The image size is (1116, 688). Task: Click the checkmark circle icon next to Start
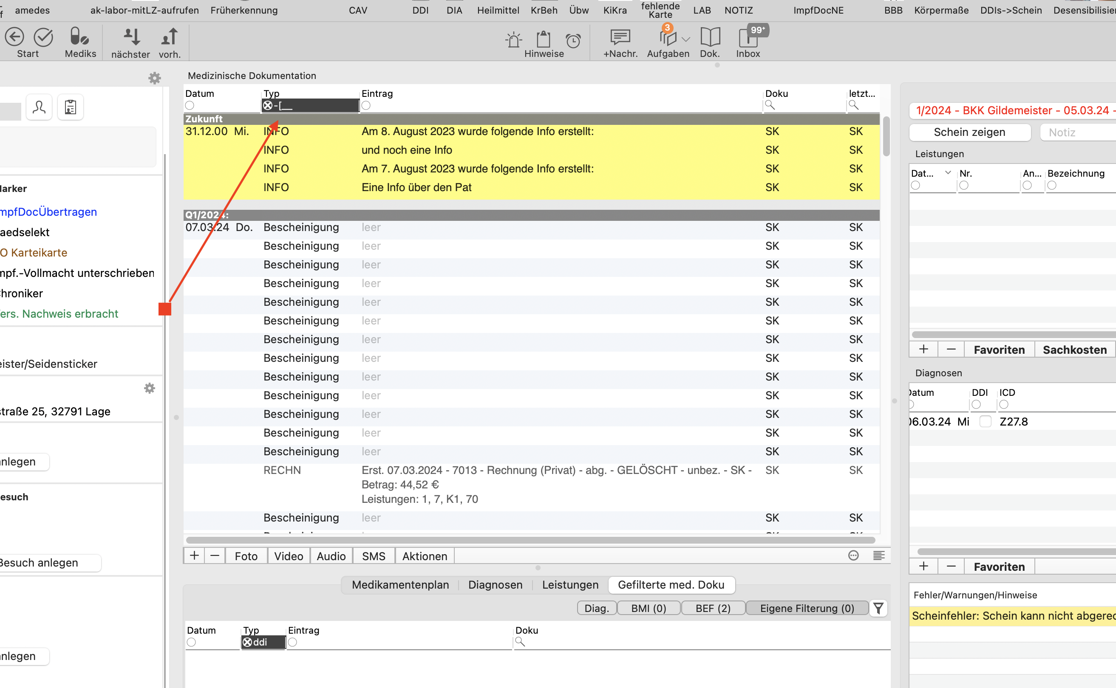click(44, 37)
